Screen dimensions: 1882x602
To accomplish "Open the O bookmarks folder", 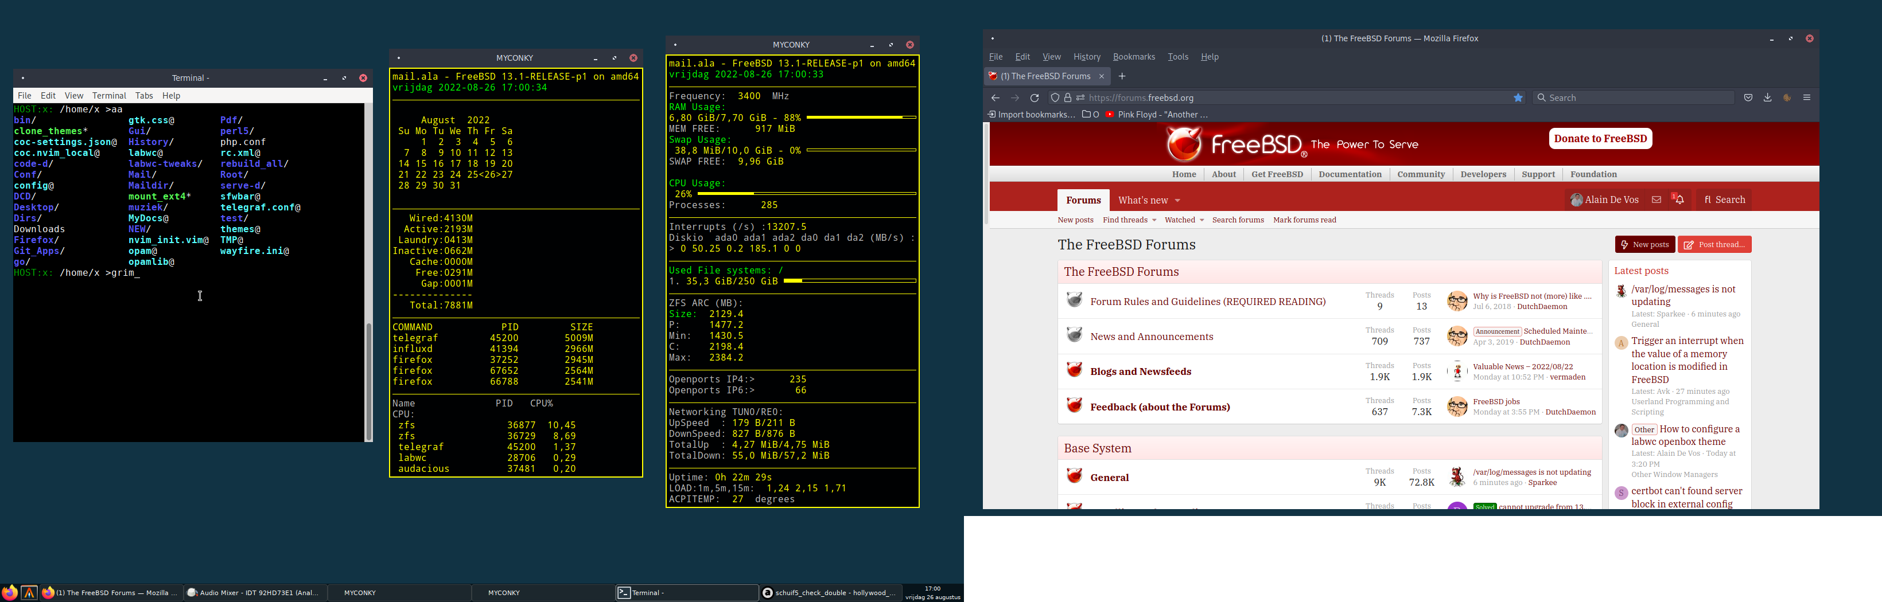I will (1091, 115).
